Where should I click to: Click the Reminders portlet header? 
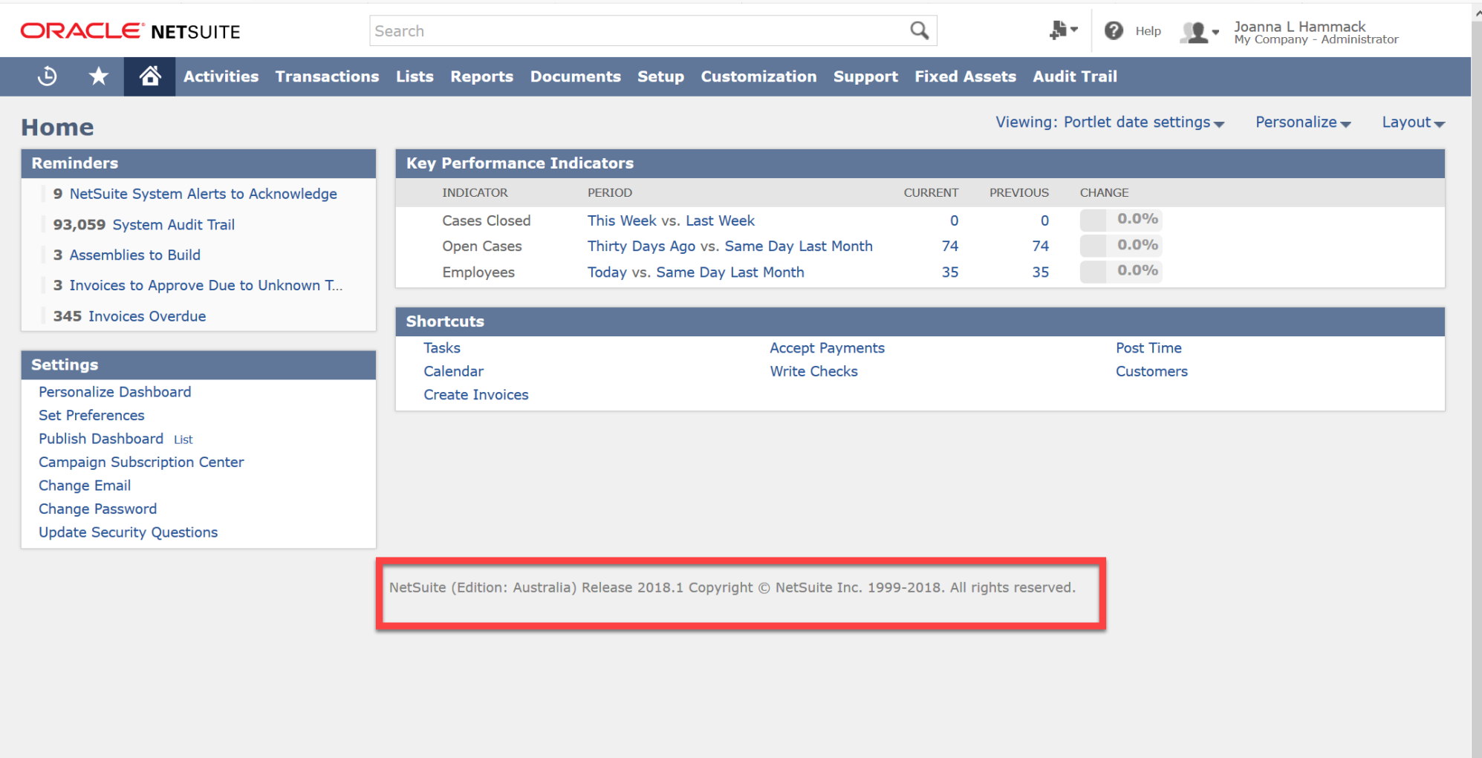pos(198,163)
